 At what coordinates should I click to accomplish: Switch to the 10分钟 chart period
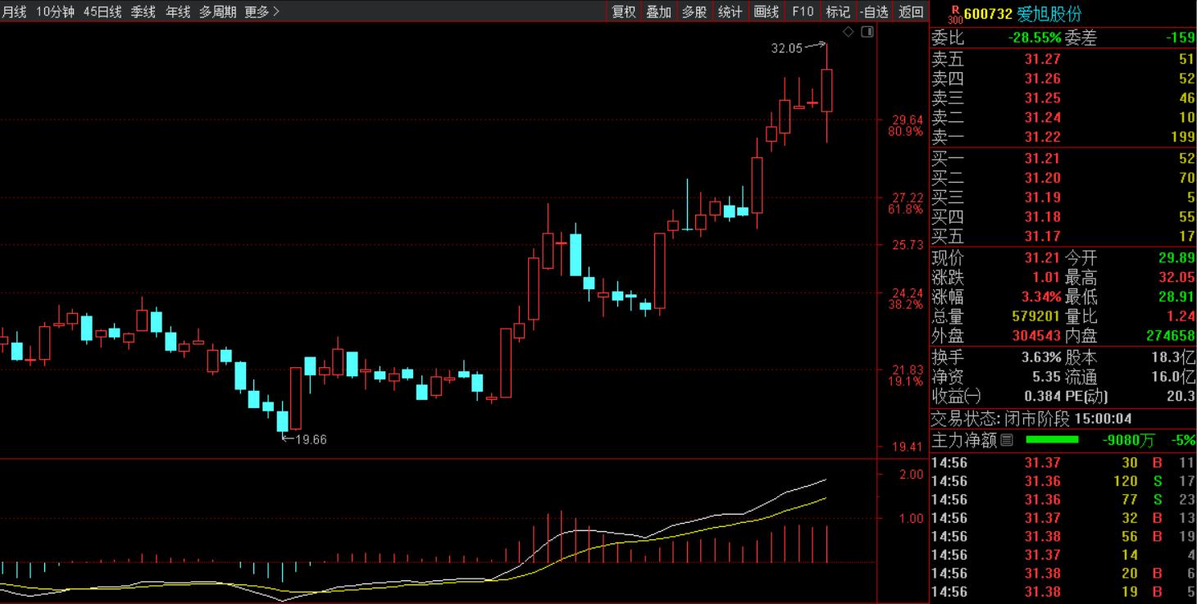55,11
